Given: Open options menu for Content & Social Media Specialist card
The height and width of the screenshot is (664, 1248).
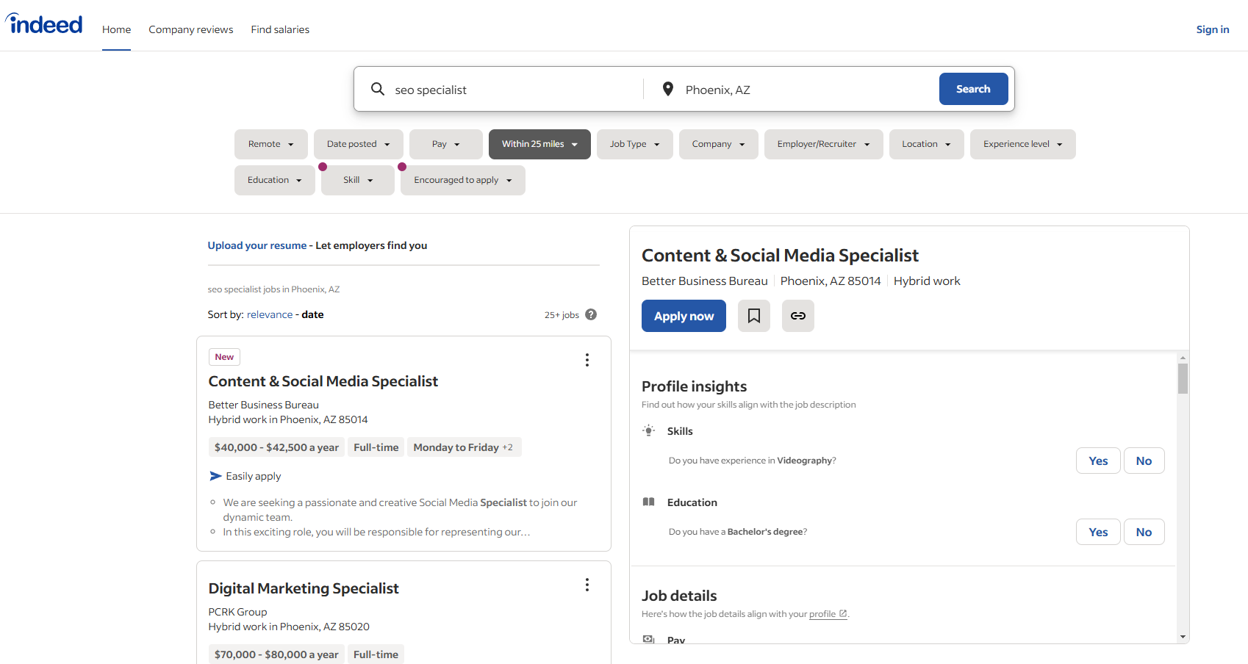Looking at the screenshot, I should (587, 360).
